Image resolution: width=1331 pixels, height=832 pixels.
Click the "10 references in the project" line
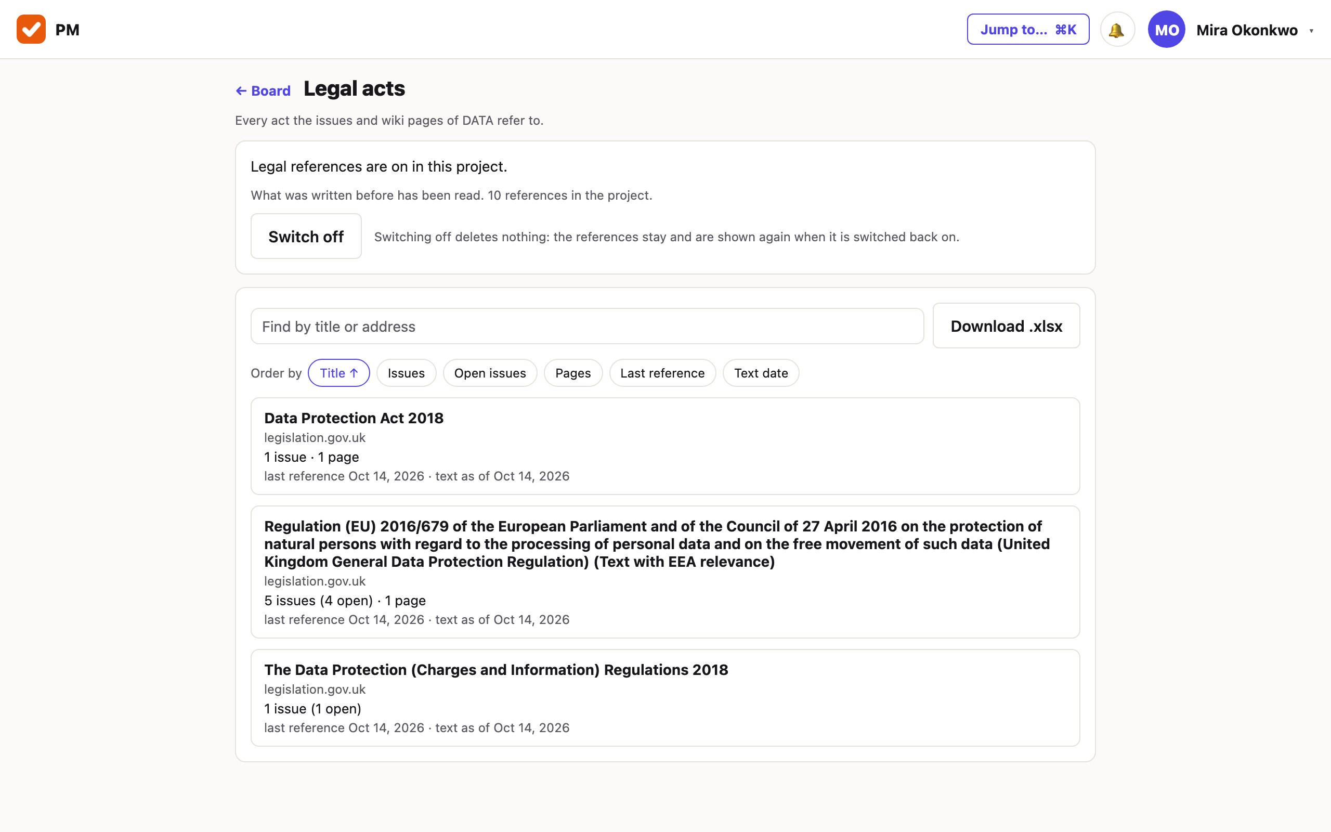coord(451,196)
